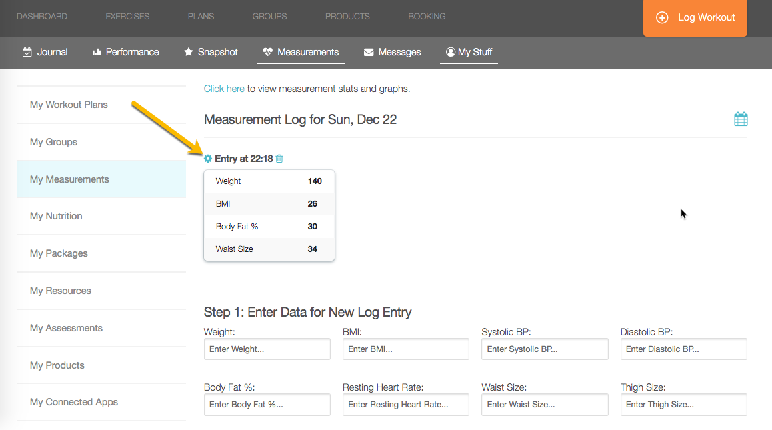Viewport: 772px width, 430px height.
Task: Click the BMI 26 row in entry
Action: click(x=269, y=204)
